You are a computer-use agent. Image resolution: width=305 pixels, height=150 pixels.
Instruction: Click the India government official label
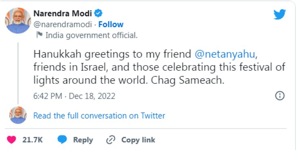coord(91,35)
